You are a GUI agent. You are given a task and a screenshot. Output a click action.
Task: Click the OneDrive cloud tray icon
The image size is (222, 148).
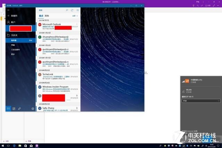click(195, 146)
